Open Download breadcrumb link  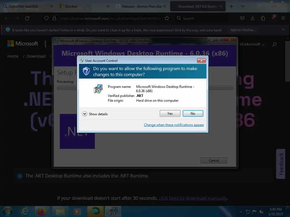36,56
